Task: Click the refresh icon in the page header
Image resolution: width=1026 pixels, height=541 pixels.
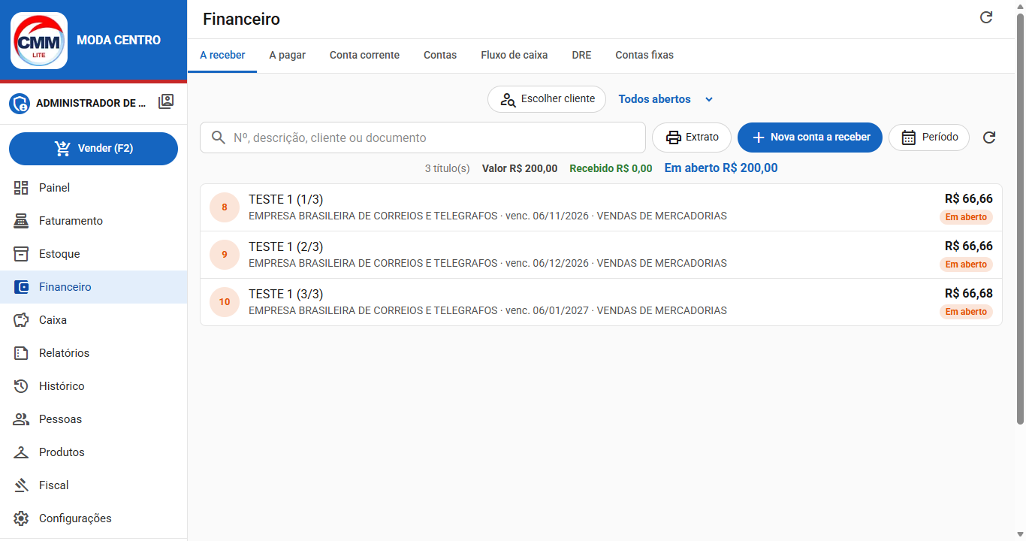Action: click(x=986, y=17)
